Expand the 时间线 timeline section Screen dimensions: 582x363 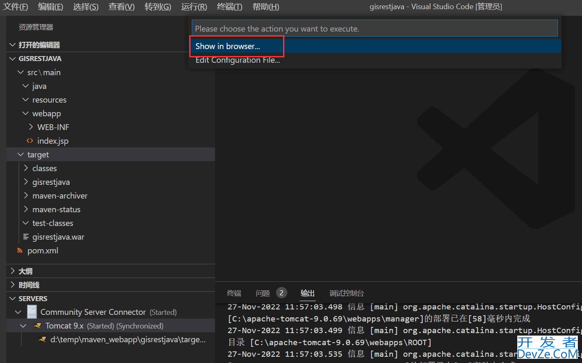(x=12, y=285)
